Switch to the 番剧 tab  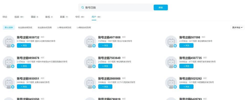pos(33,17)
